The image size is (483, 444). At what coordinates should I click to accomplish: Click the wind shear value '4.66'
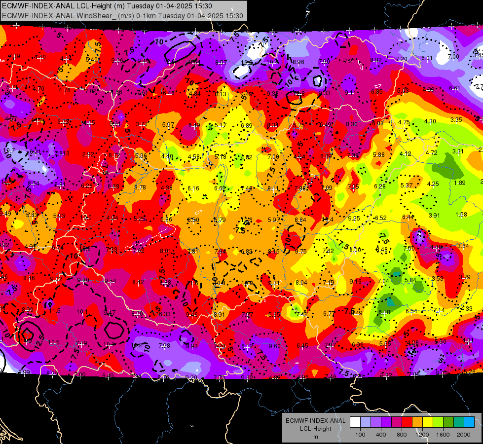tap(116, 92)
